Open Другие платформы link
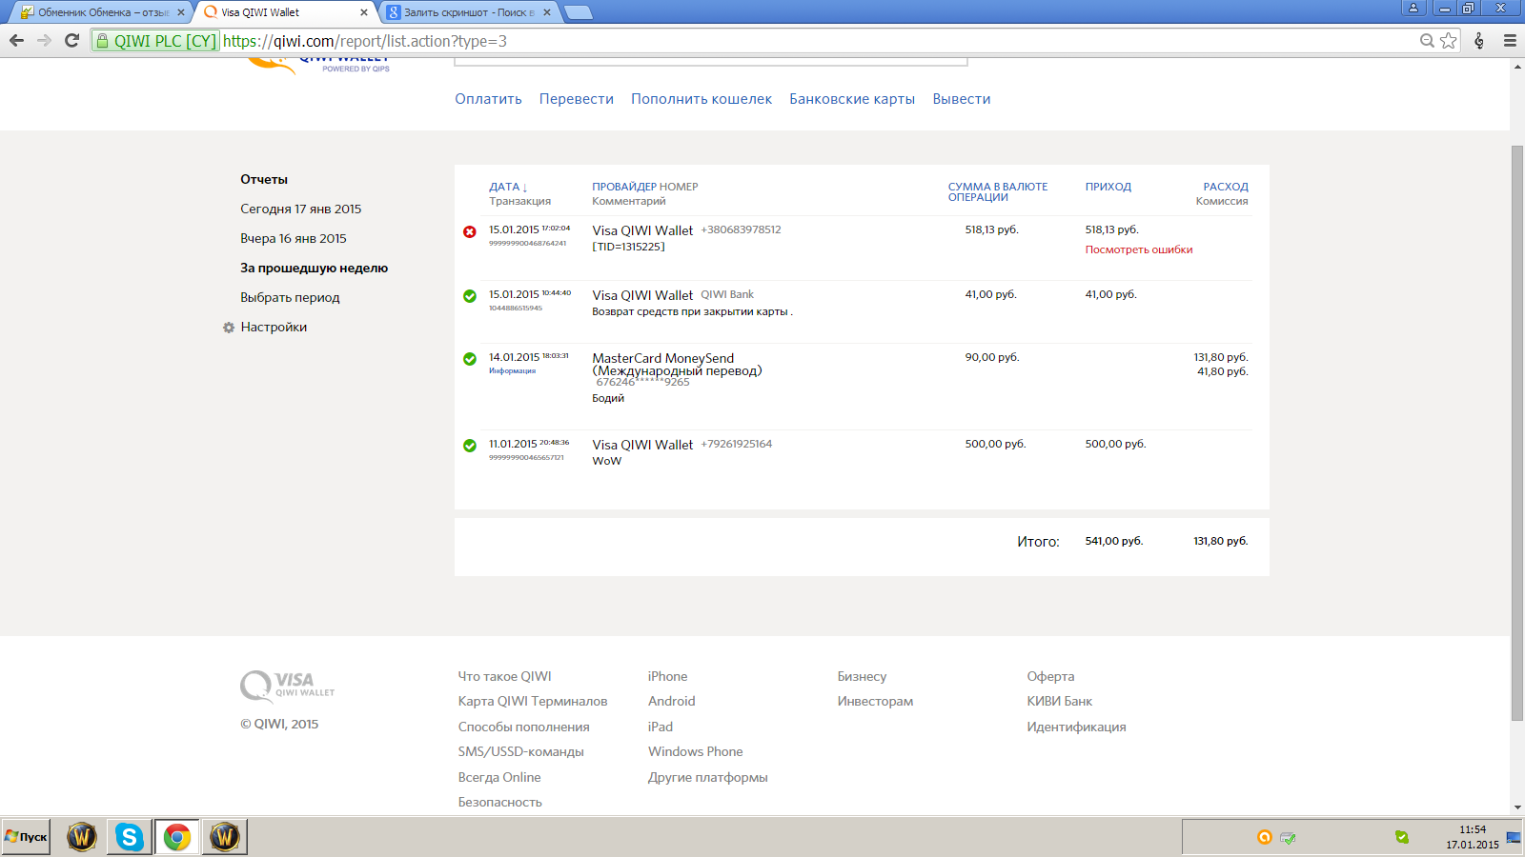Screen dimensions: 1525x857 pos(708,777)
